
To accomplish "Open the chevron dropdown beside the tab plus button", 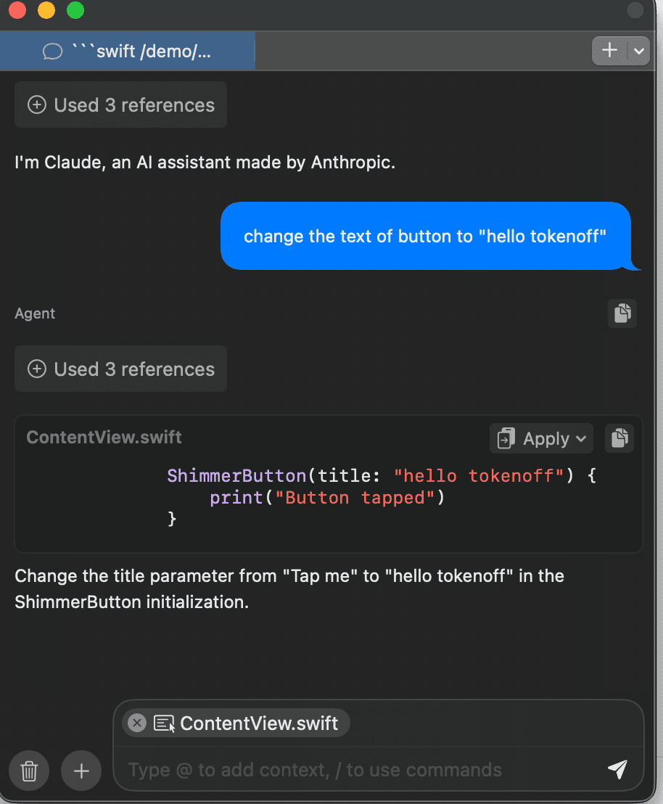I will coord(638,51).
